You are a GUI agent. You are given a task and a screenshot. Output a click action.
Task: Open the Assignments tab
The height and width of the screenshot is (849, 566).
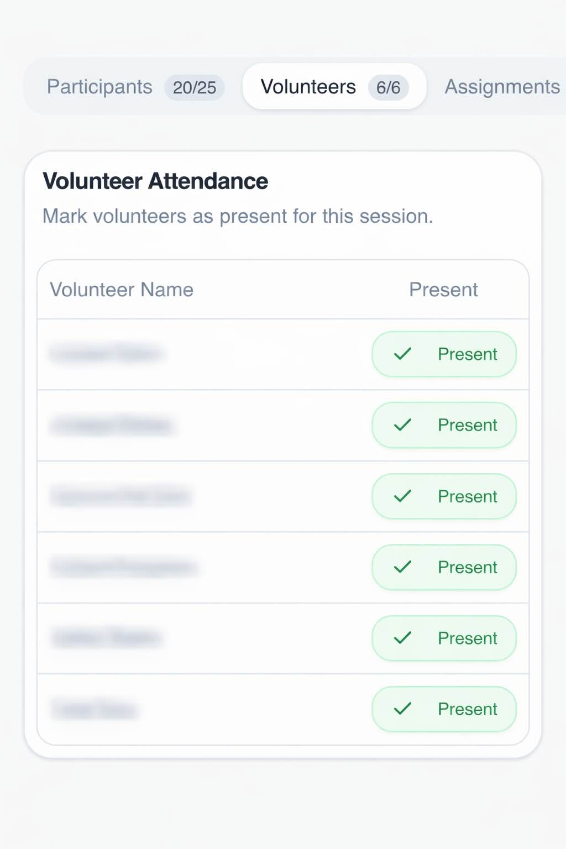pos(501,87)
